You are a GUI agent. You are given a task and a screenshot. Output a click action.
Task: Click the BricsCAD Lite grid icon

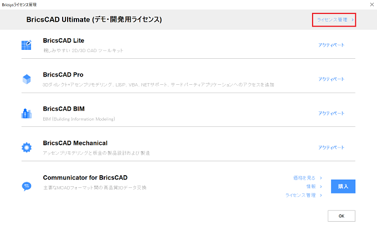point(27,45)
